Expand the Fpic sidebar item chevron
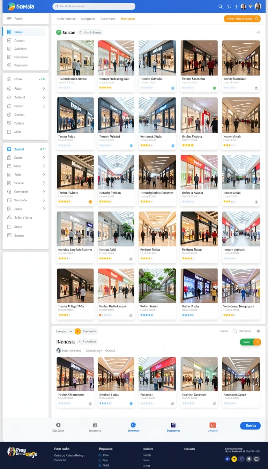 coord(44,174)
